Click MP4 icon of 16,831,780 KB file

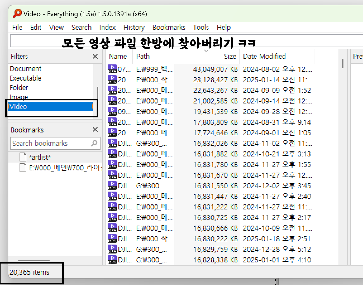click(112, 164)
